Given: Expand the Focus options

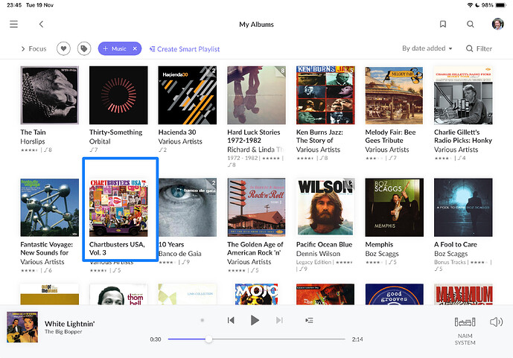Looking at the screenshot, I should tap(34, 48).
